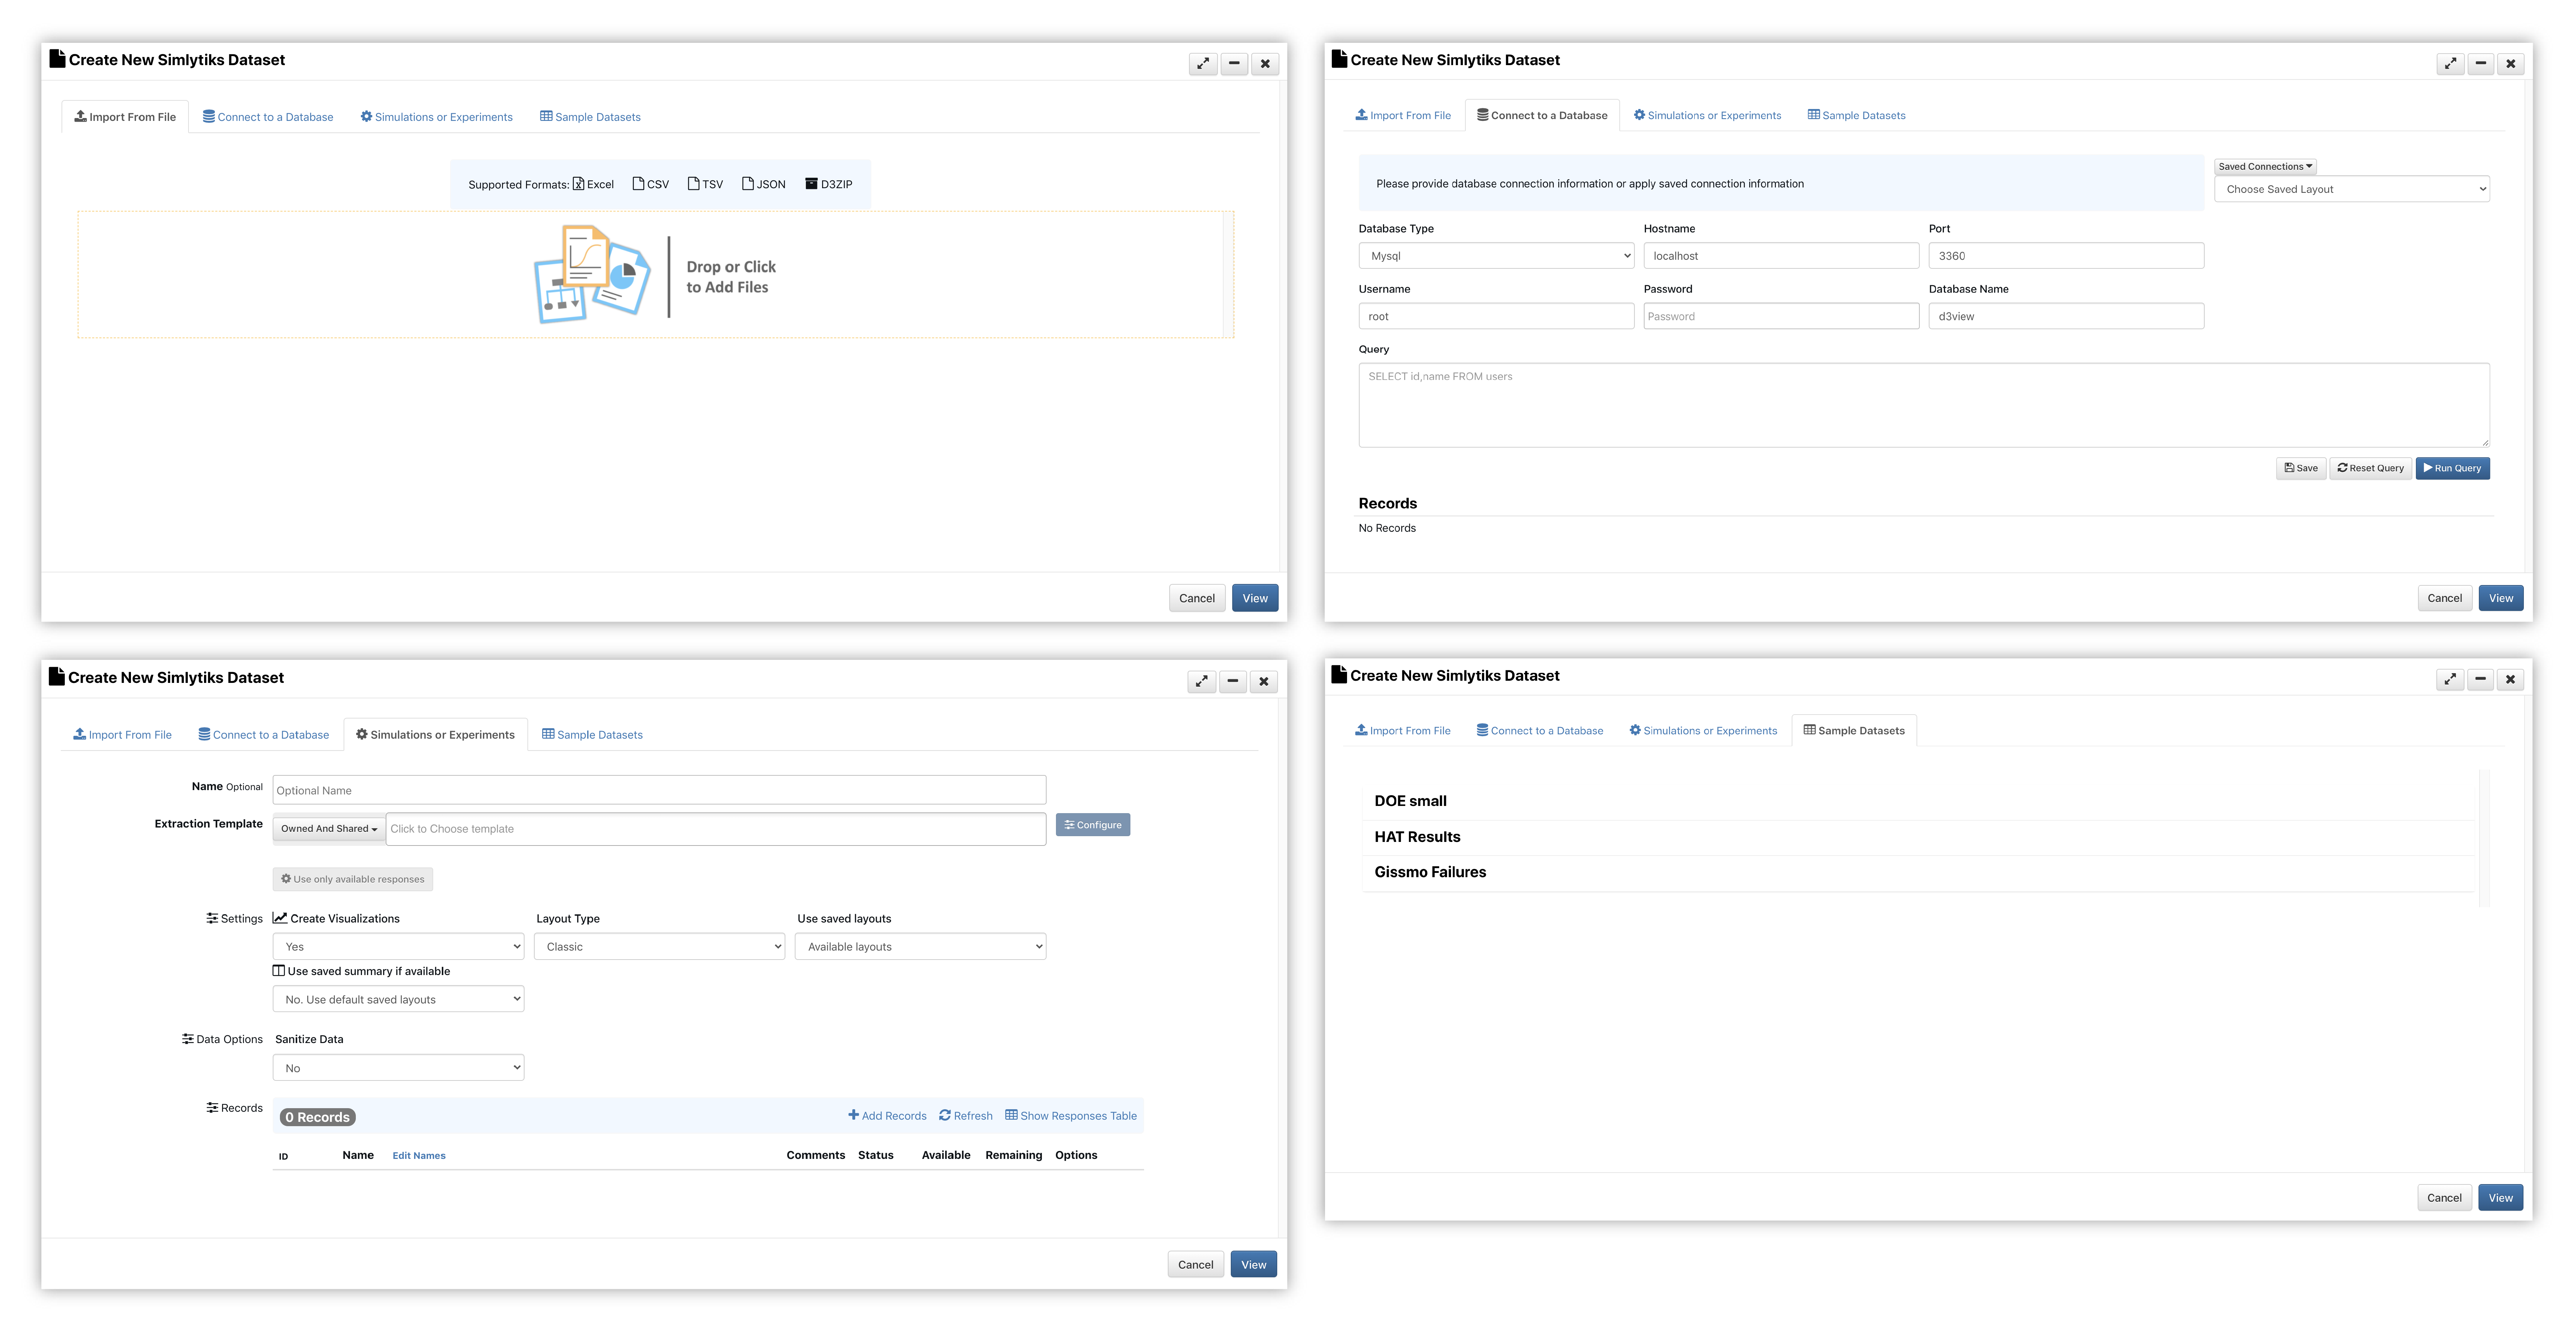Minimize the Simulations or Experiments window

click(1233, 682)
